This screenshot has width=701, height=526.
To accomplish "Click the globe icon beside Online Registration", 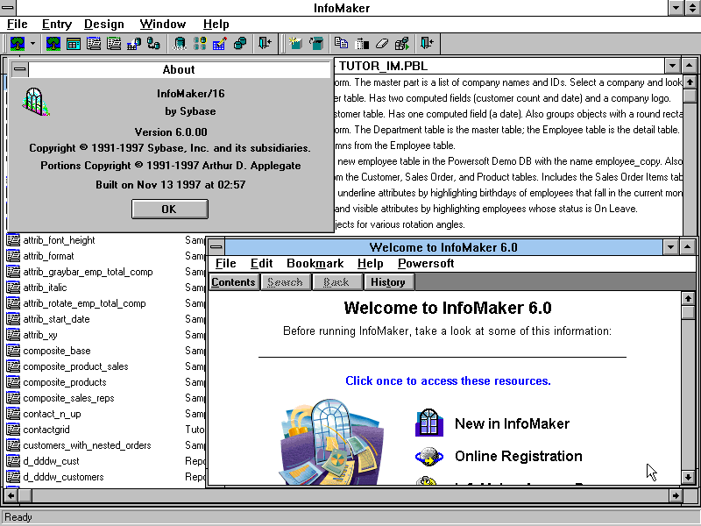I will click(x=429, y=456).
